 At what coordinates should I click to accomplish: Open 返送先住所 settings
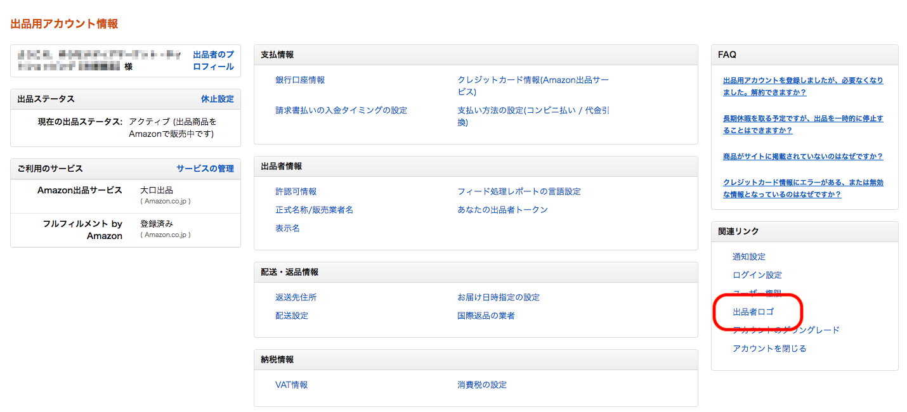[296, 297]
